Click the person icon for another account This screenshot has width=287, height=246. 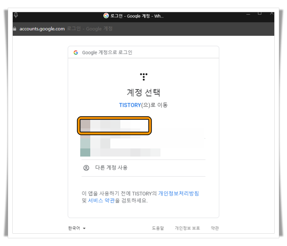86,168
